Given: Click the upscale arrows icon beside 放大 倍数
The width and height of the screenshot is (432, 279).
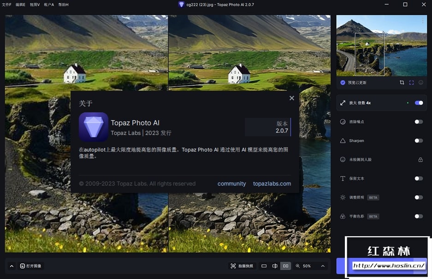Looking at the screenshot, I should pos(343,103).
